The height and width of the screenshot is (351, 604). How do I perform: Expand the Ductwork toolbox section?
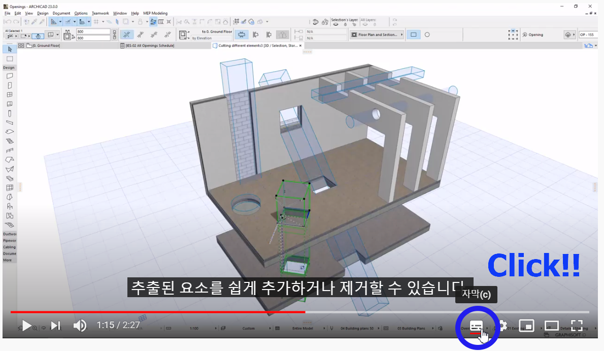pos(9,234)
